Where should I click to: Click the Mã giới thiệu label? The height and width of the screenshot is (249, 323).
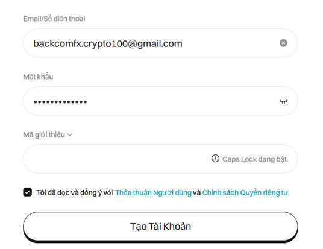tap(44, 134)
